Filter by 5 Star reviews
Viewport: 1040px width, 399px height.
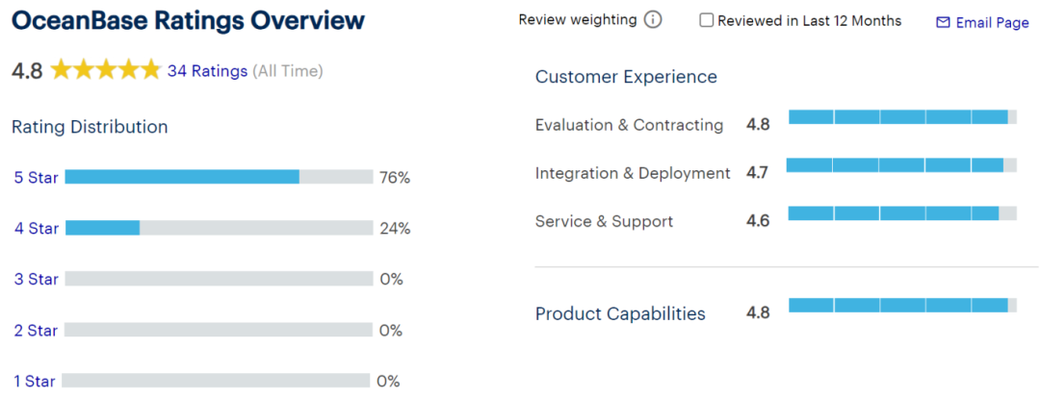pos(36,177)
